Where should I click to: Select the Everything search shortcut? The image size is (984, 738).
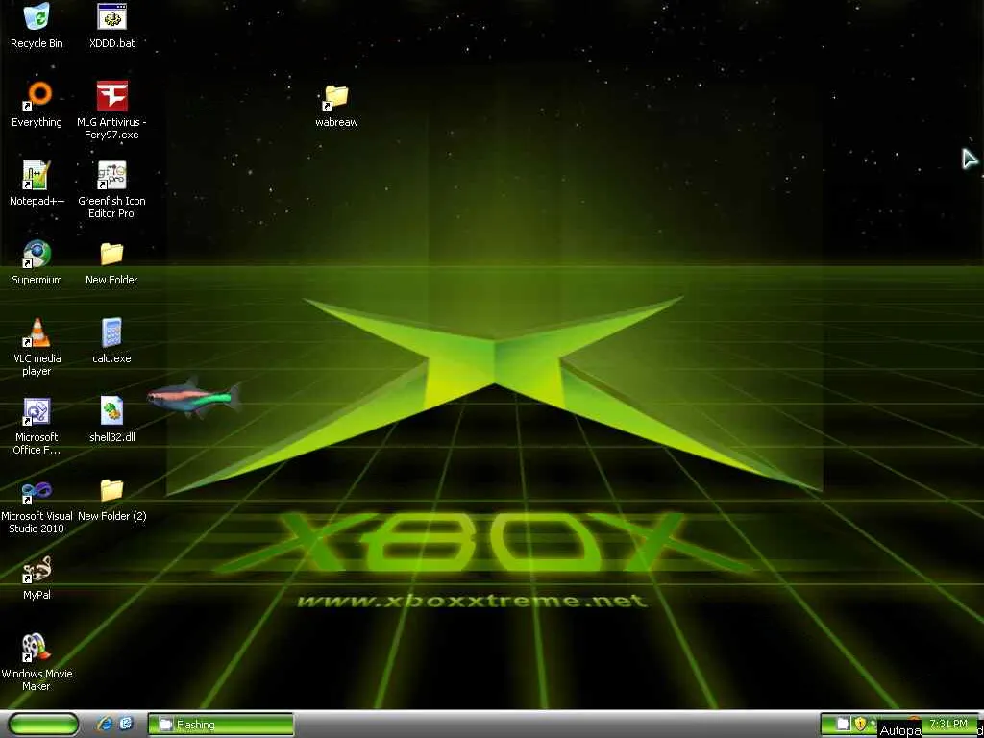(37, 96)
